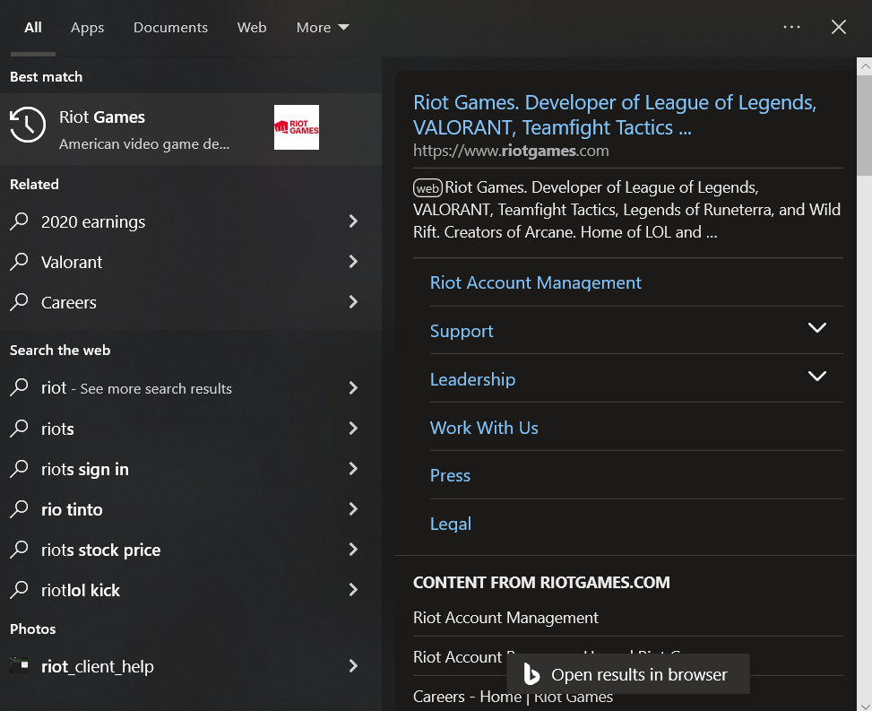Viewport: 872px width, 711px height.
Task: Select the Valorant related search
Action: click(191, 262)
